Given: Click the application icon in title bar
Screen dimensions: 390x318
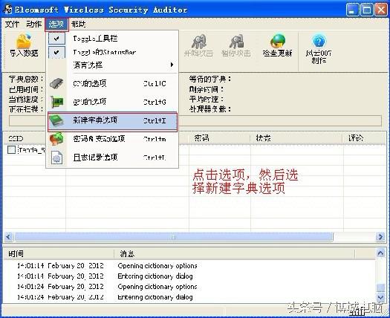Looking at the screenshot, I should click(x=7, y=9).
